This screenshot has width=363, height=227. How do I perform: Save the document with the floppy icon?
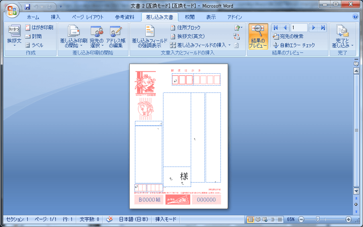pyautogui.click(x=28, y=7)
